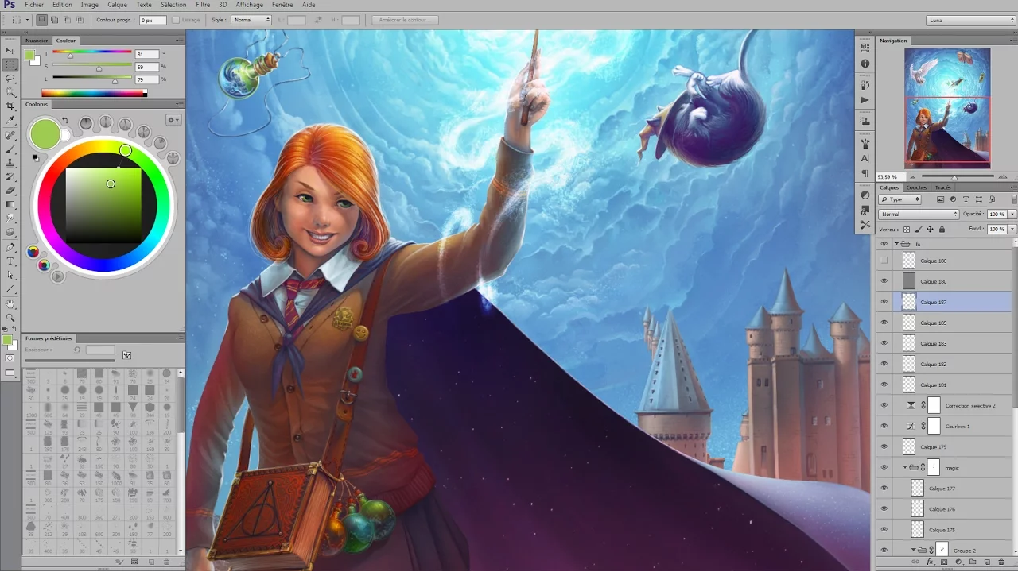1018x572 pixels.
Task: Lock layer position with move icon
Action: coord(930,230)
